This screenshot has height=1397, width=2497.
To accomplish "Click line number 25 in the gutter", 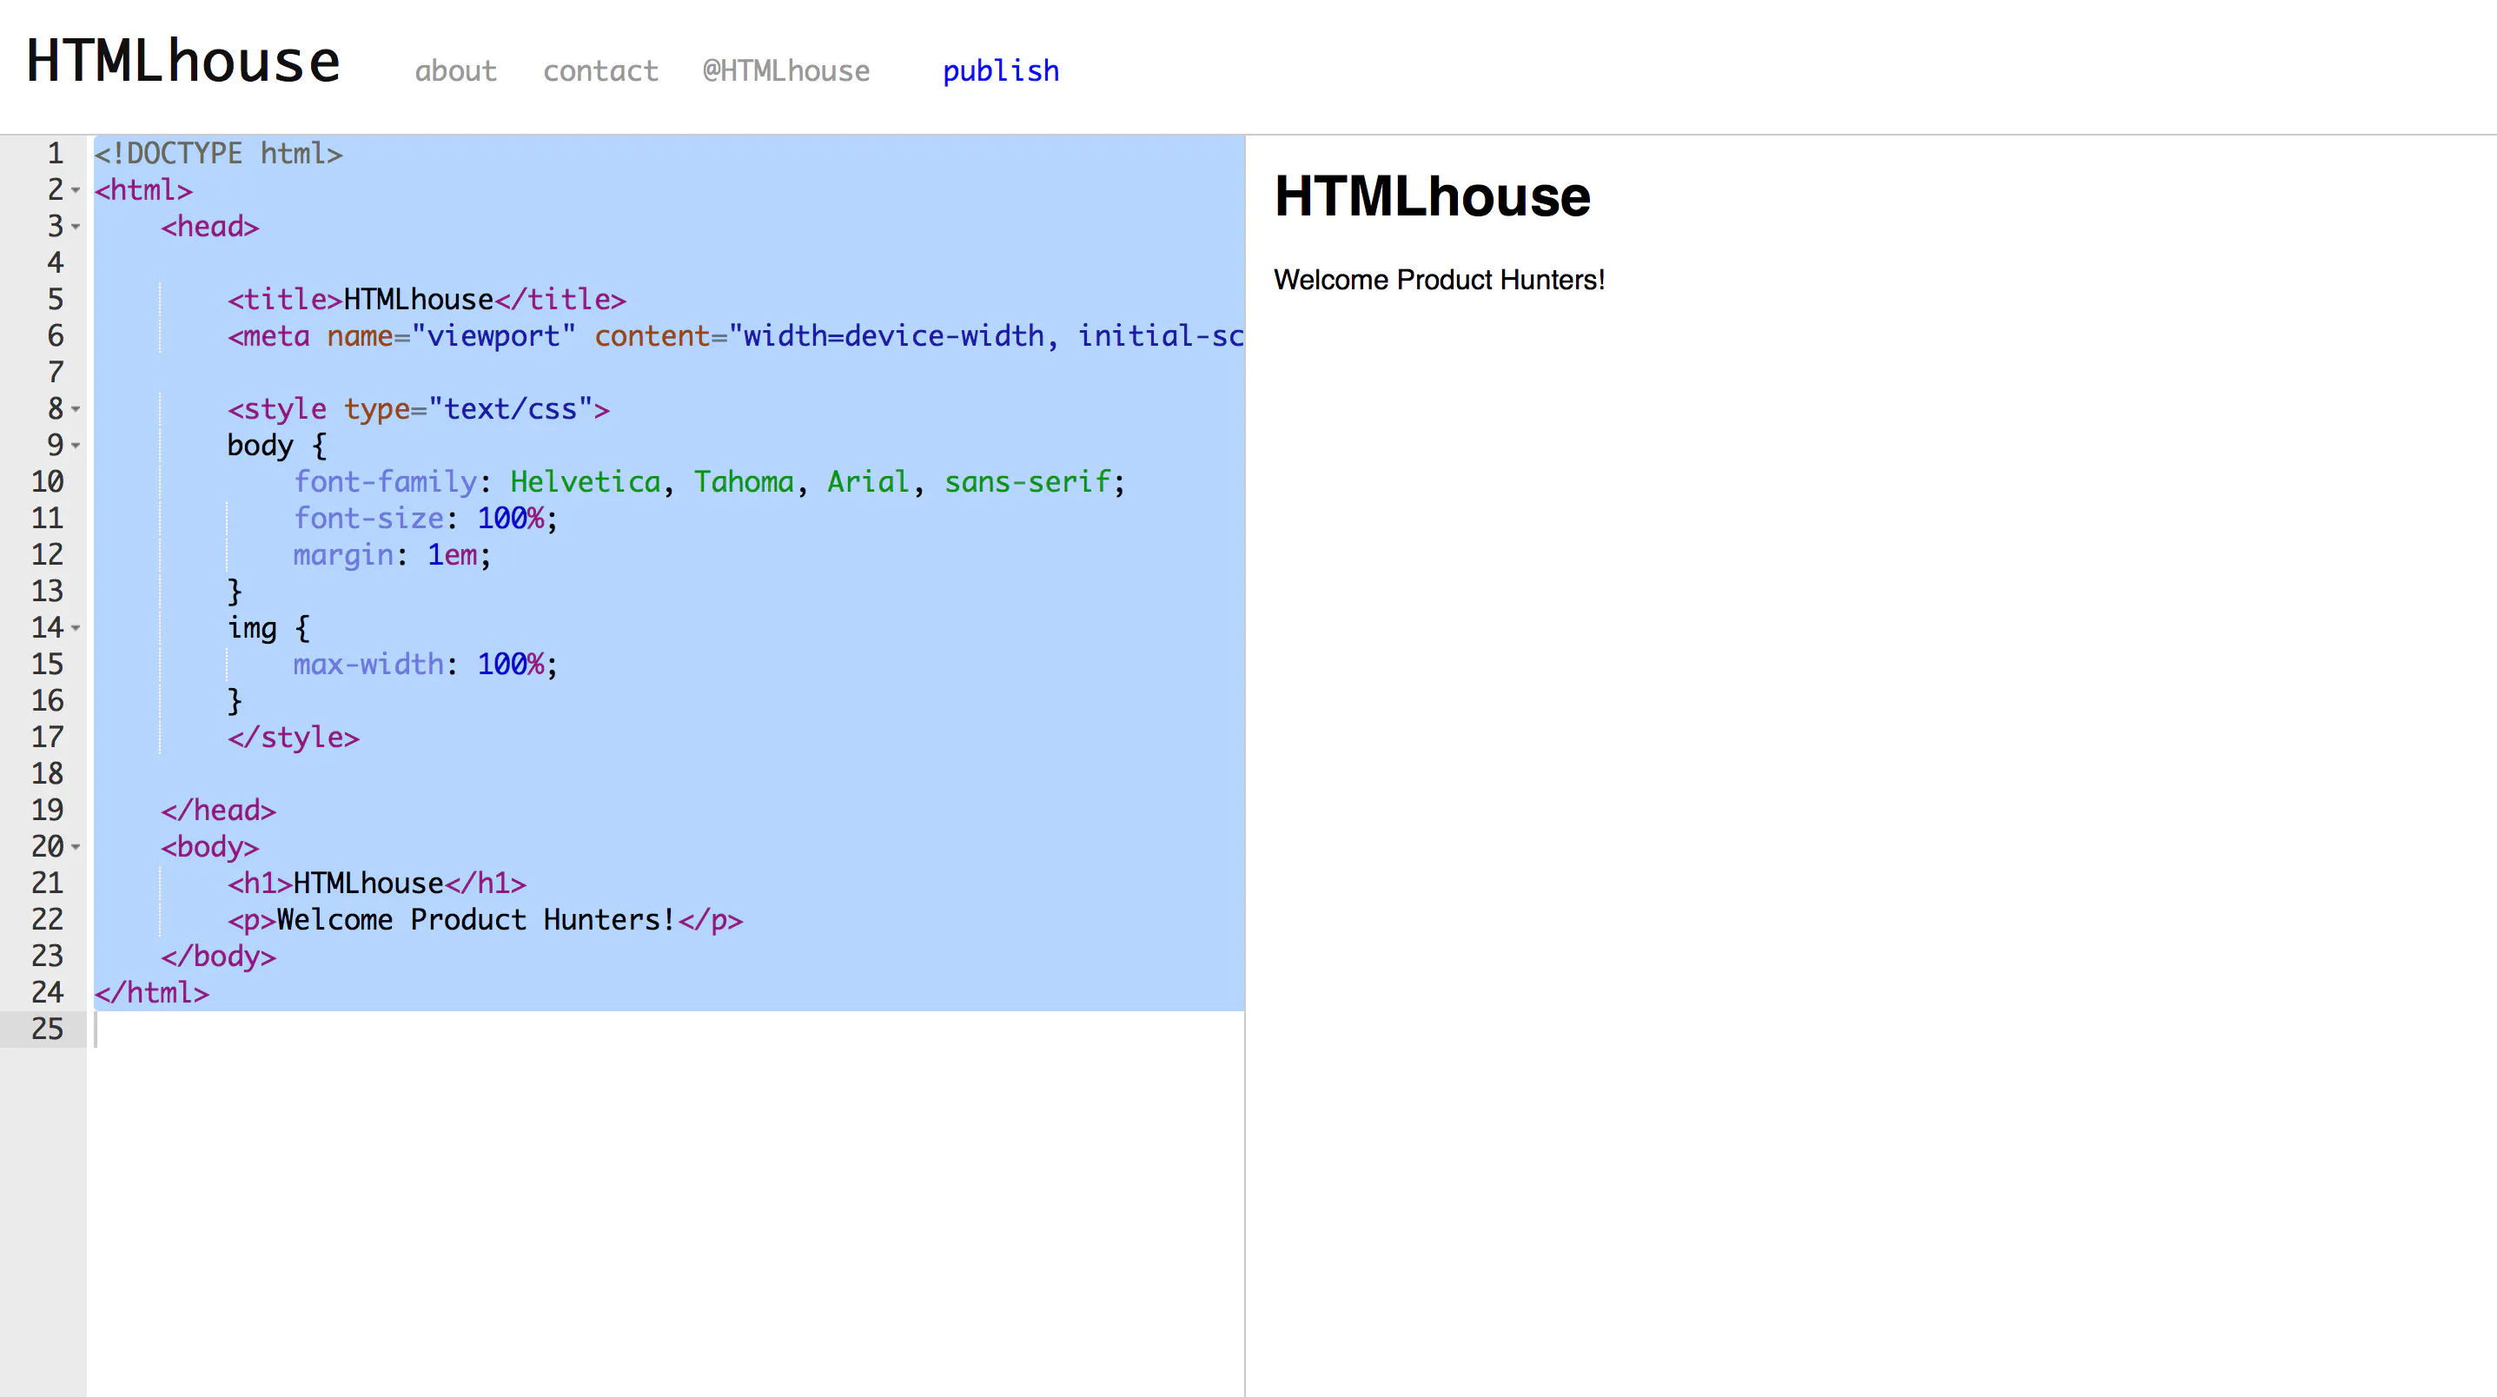I will pos(48,1029).
